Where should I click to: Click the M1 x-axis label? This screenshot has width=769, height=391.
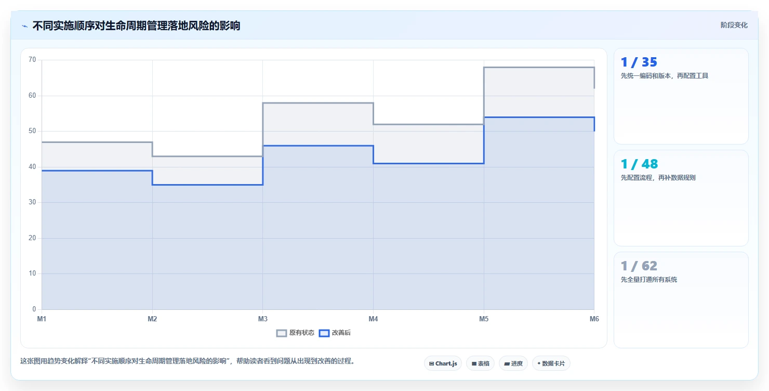tap(42, 319)
